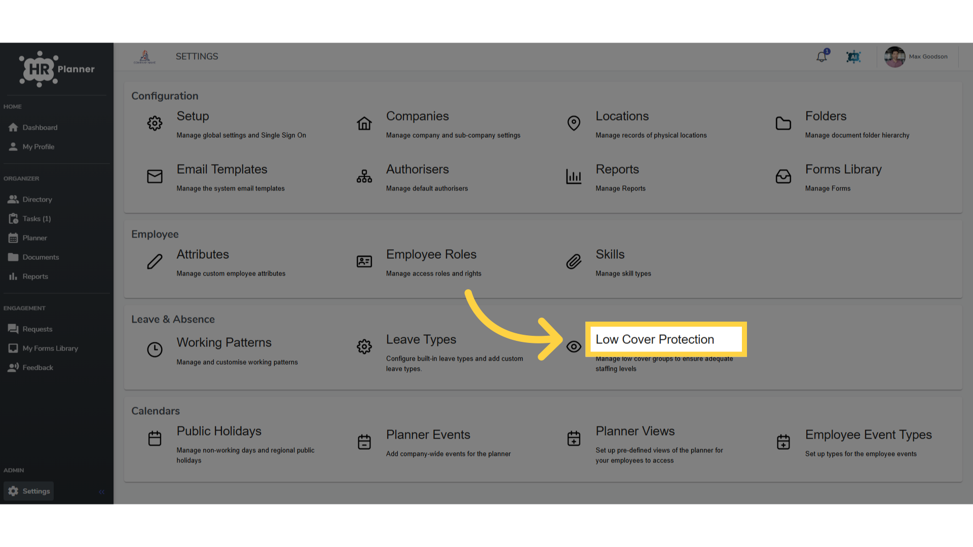The height and width of the screenshot is (547, 973).
Task: Select Settings in the Admin sidebar
Action: pos(29,491)
